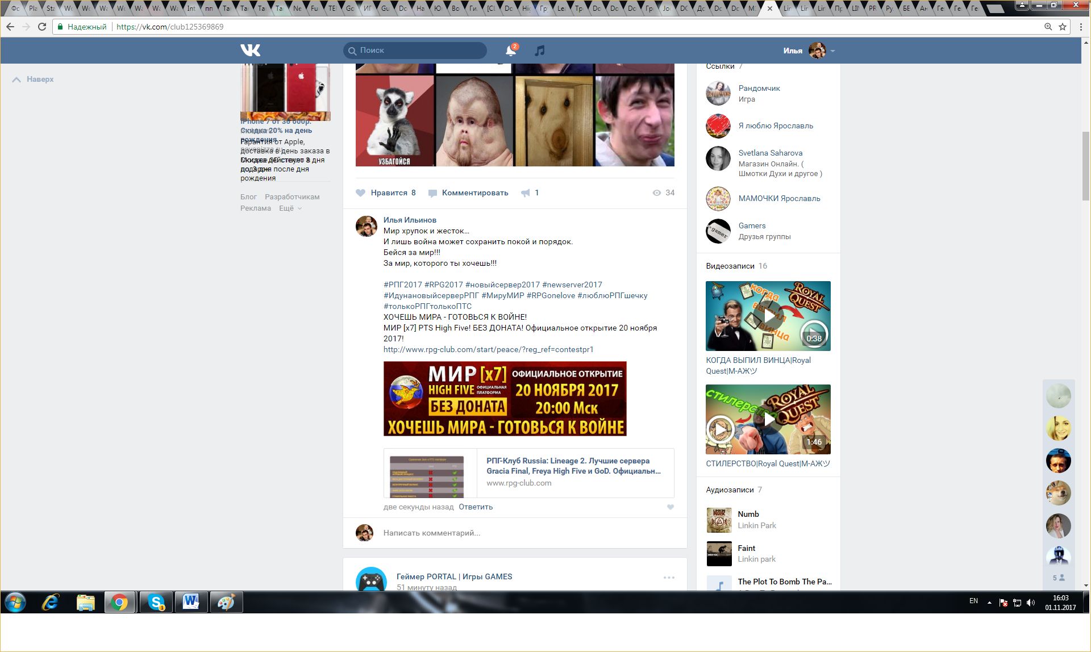Viewport: 1091px width, 652px height.
Task: Open the post options three-dots menu
Action: tap(669, 578)
